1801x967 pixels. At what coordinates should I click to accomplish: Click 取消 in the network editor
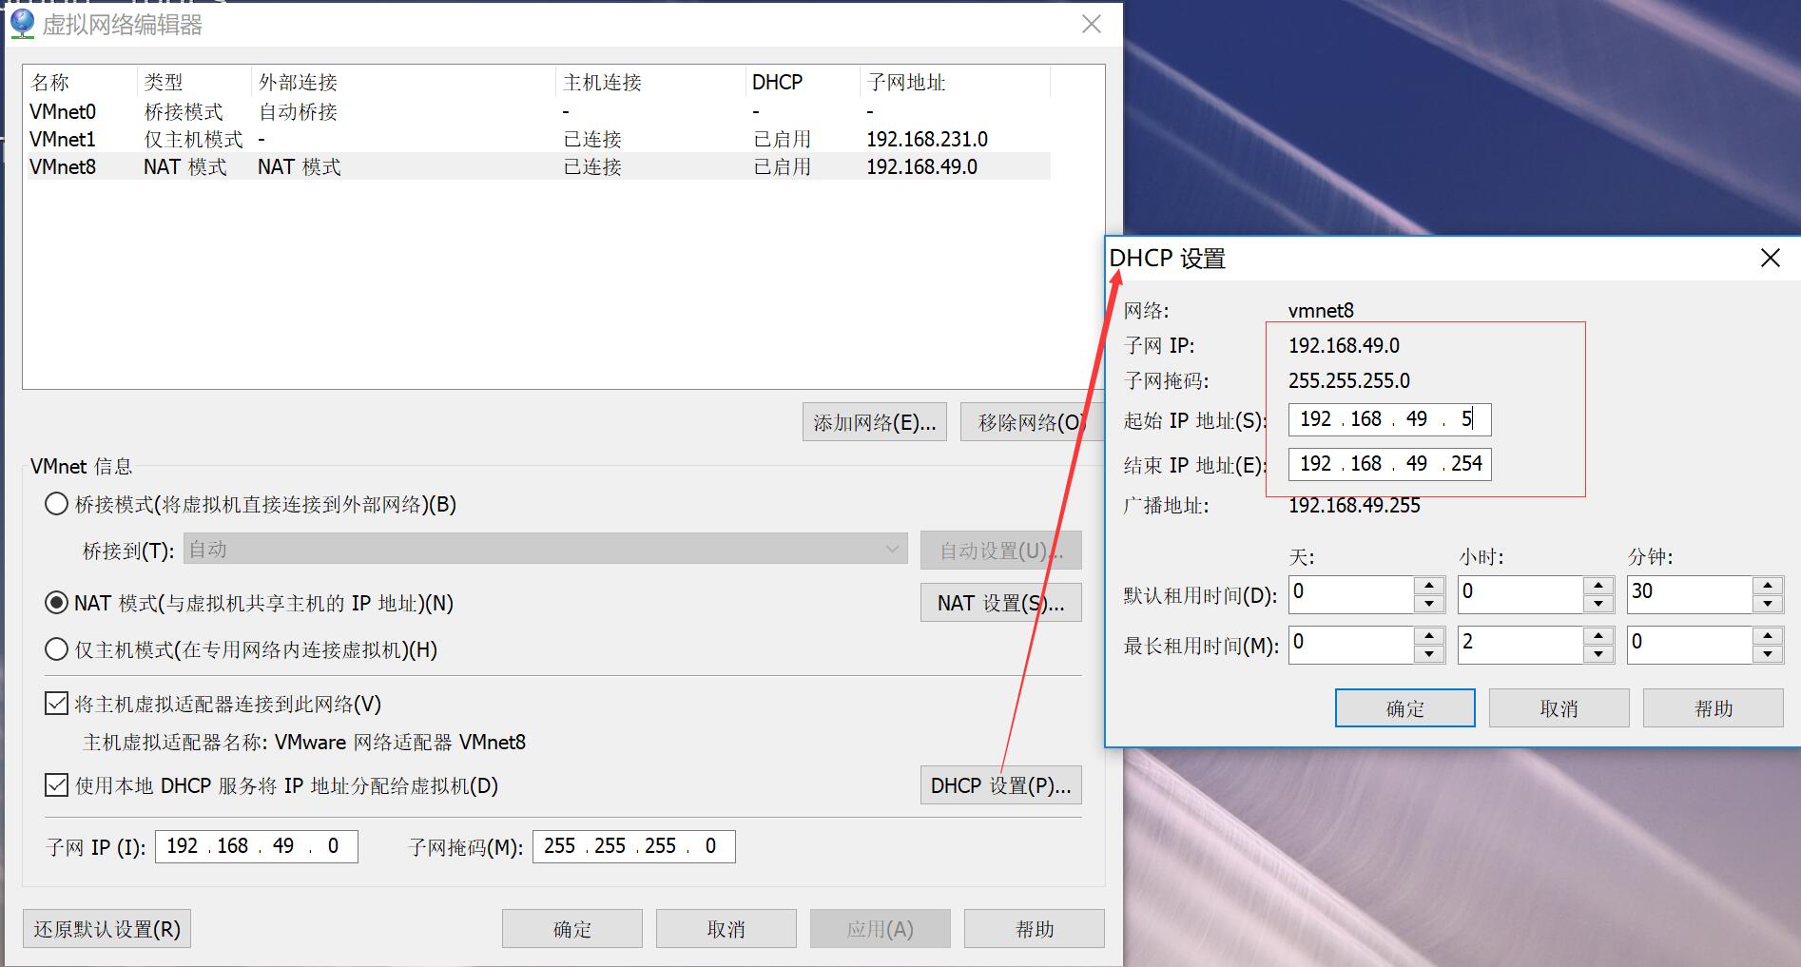point(726,929)
